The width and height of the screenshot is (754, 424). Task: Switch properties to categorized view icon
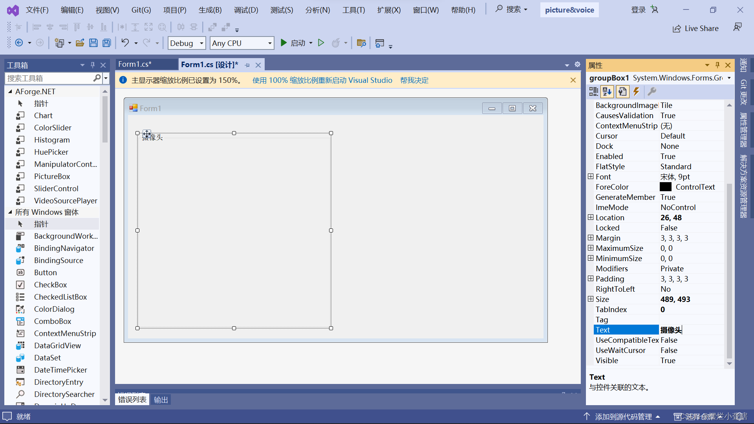click(x=593, y=91)
